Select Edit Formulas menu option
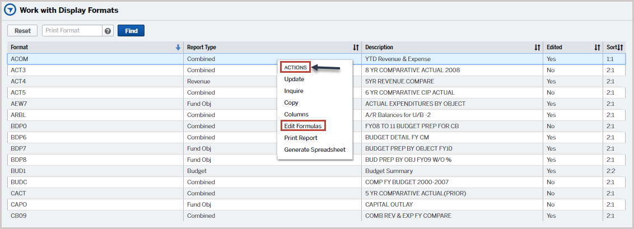 (302, 126)
